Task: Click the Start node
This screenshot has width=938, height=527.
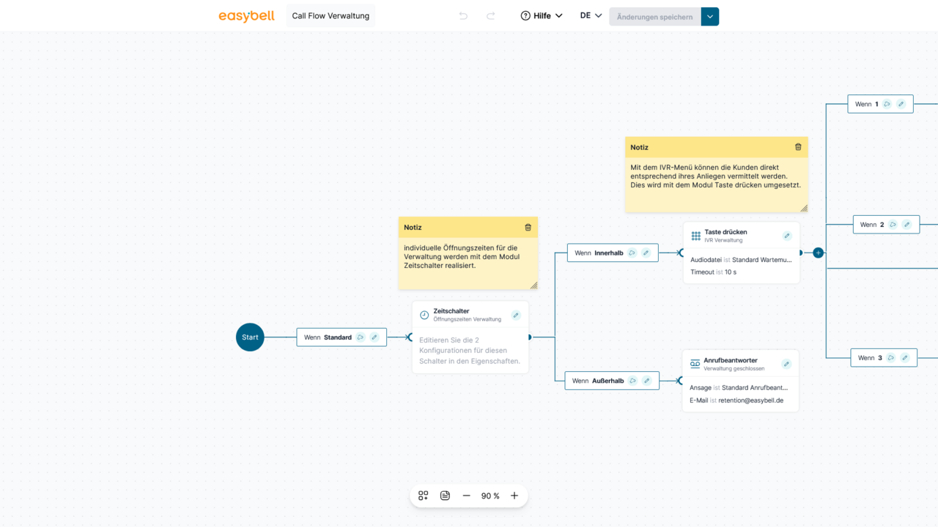Action: point(250,337)
